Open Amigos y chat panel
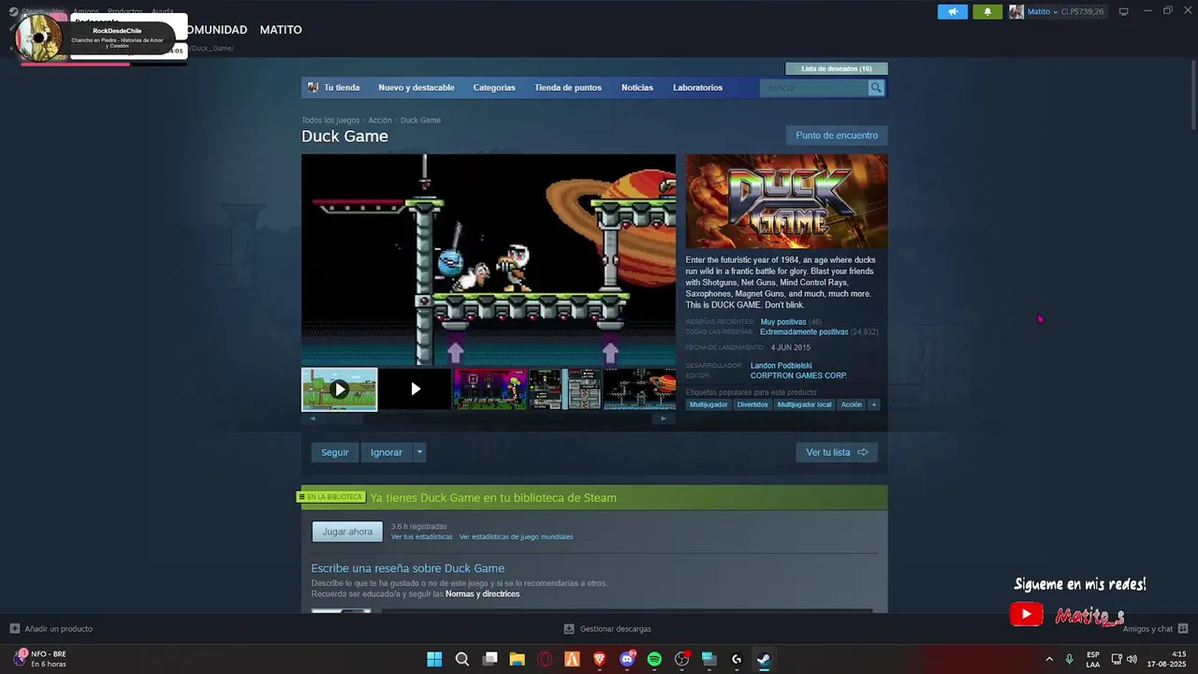 point(1156,629)
